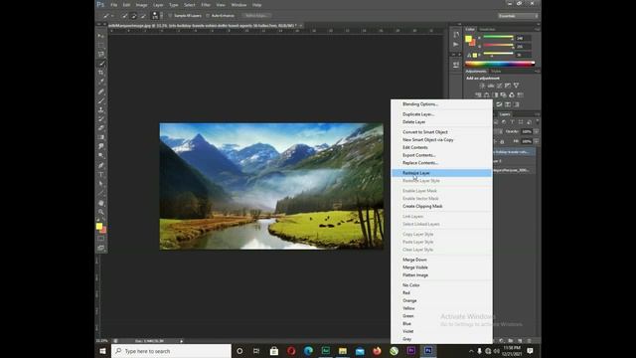Pick a color from the spectrum ramp
The image size is (636, 358).
(x=500, y=64)
